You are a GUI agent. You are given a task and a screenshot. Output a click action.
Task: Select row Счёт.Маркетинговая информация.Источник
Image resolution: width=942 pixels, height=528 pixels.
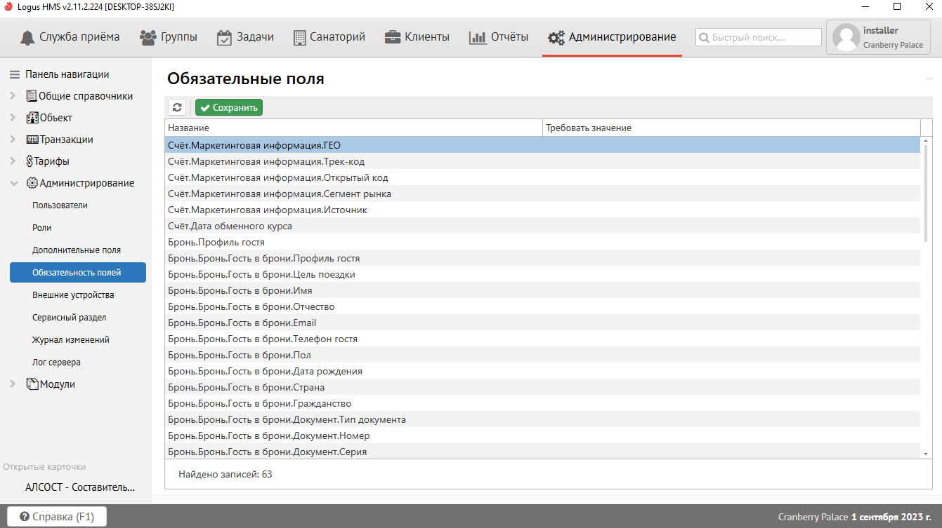coord(542,210)
